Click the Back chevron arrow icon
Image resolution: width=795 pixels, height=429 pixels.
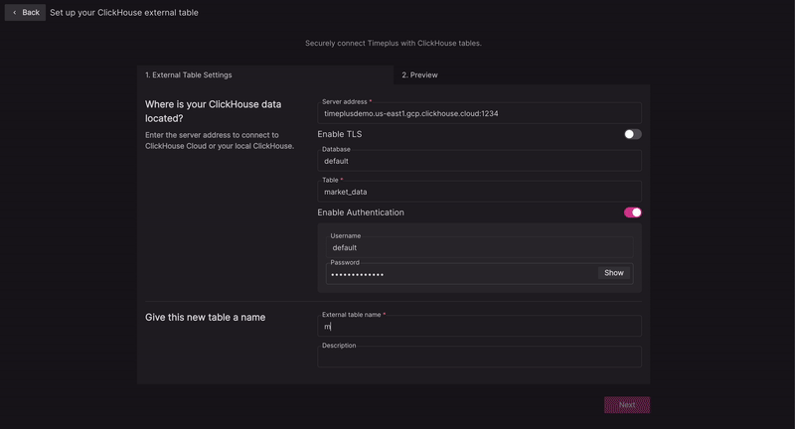[14, 13]
